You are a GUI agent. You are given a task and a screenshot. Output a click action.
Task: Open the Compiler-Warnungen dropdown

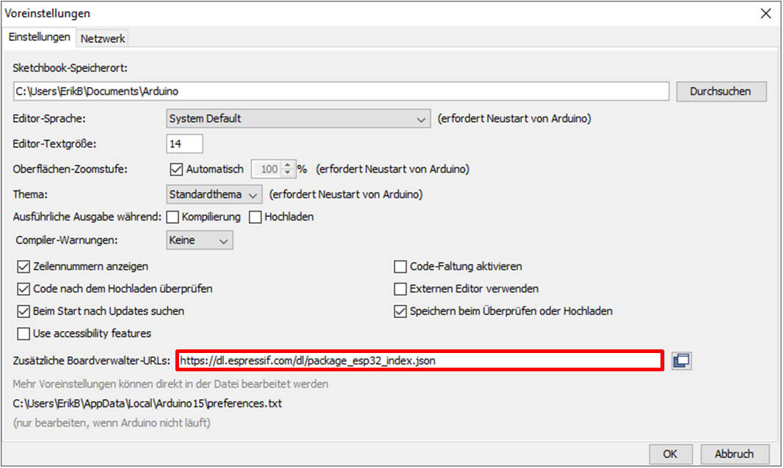pyautogui.click(x=199, y=239)
